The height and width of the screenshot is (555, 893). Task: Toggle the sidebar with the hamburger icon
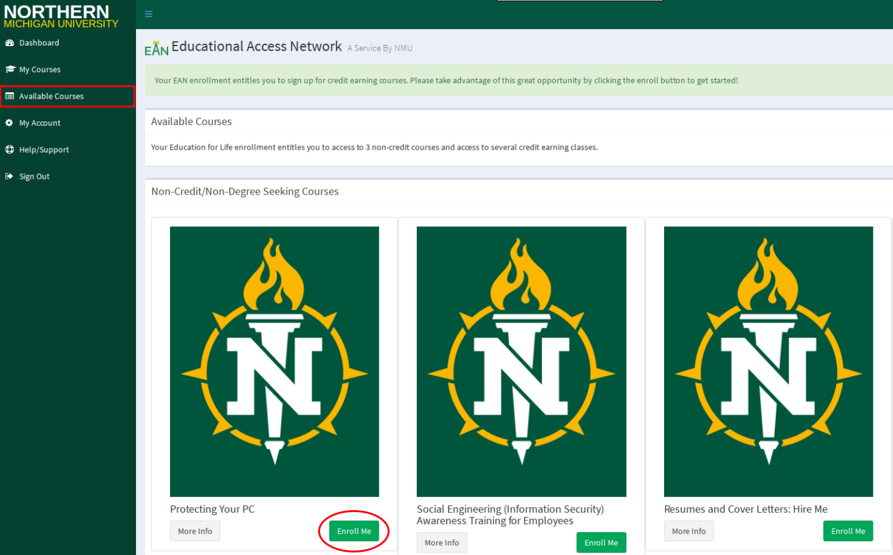pos(149,14)
